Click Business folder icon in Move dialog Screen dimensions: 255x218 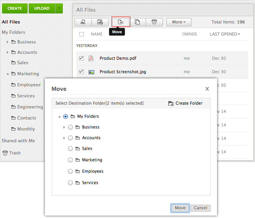coord(78,127)
